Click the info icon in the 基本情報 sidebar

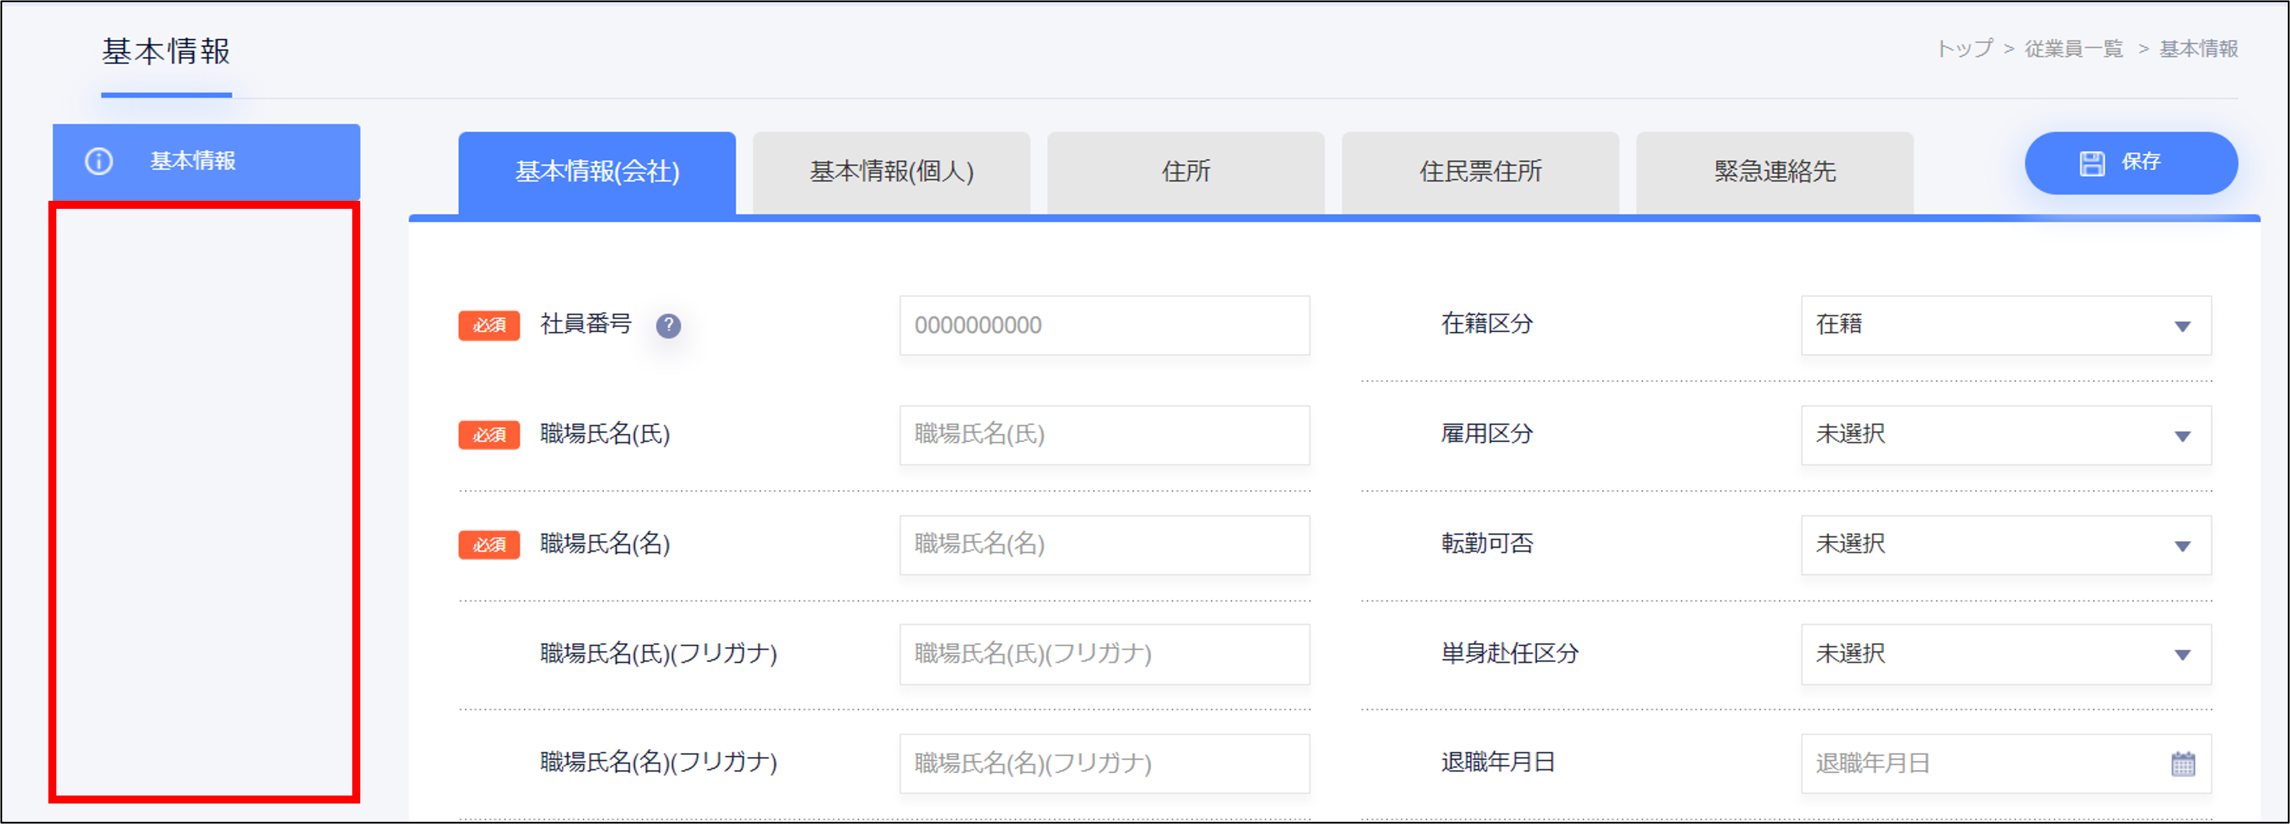98,162
